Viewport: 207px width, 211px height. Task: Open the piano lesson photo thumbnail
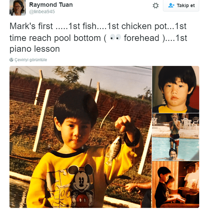(x=175, y=185)
